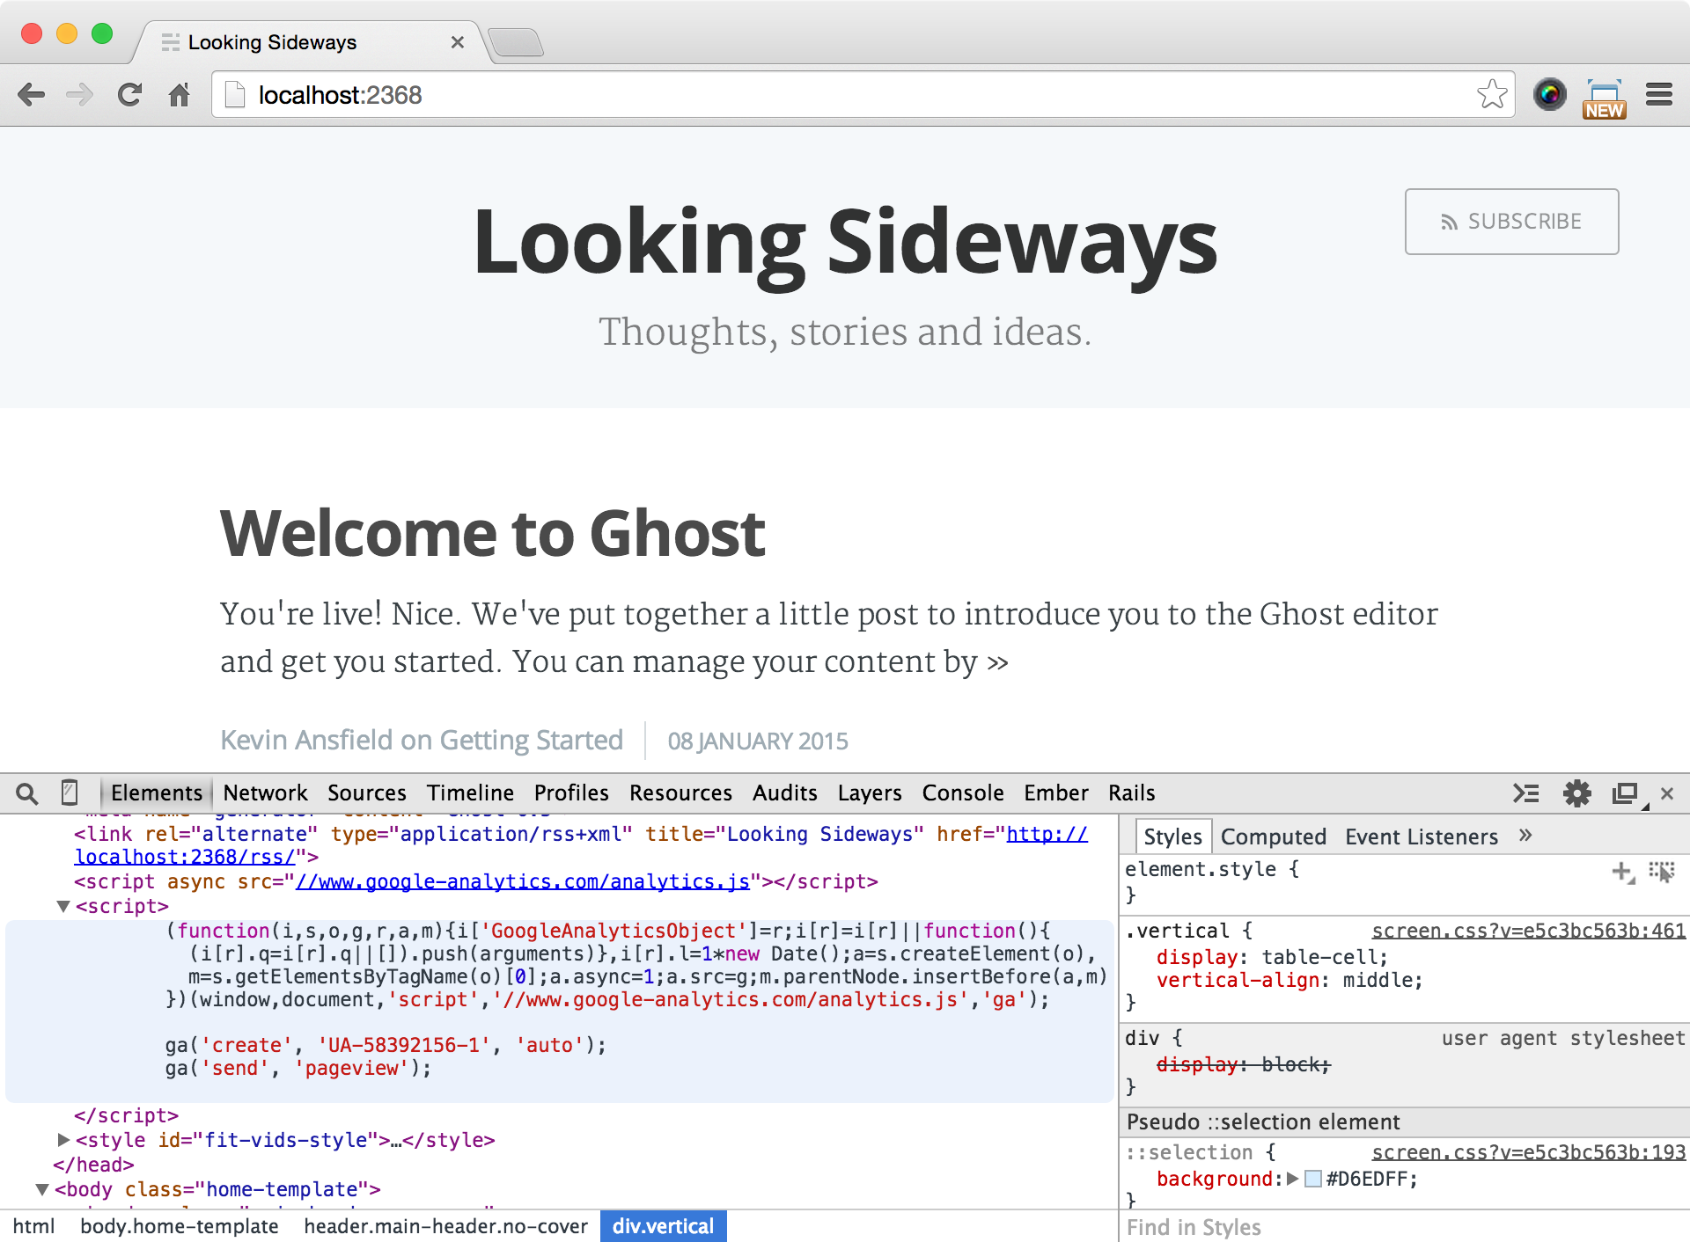
Task: Click the read more » link
Action: pos(997,662)
